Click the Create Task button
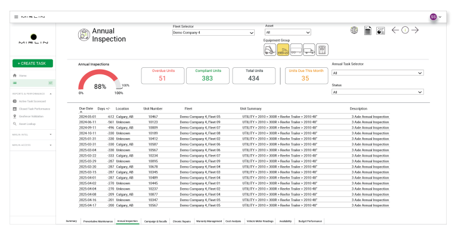Viewport: 458px width, 244px height. [32, 63]
